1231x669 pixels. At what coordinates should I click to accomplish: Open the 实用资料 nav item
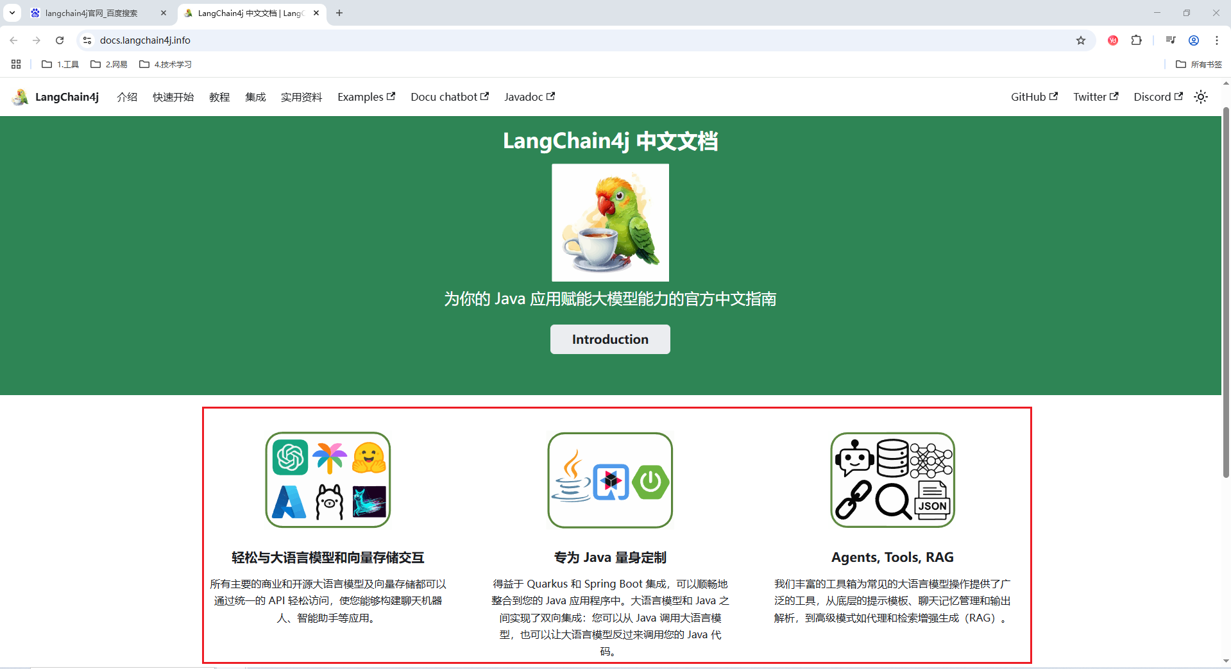point(301,97)
